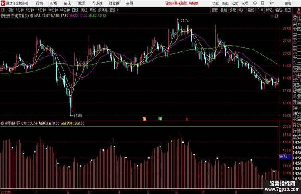Click the 画线 drawing button
Image resolution: width=301 pixels, height=194 pixels.
coord(251,10)
